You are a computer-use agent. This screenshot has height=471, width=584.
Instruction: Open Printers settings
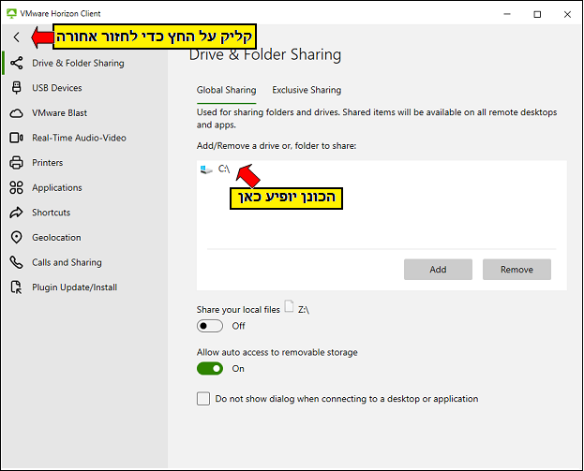coord(84,163)
